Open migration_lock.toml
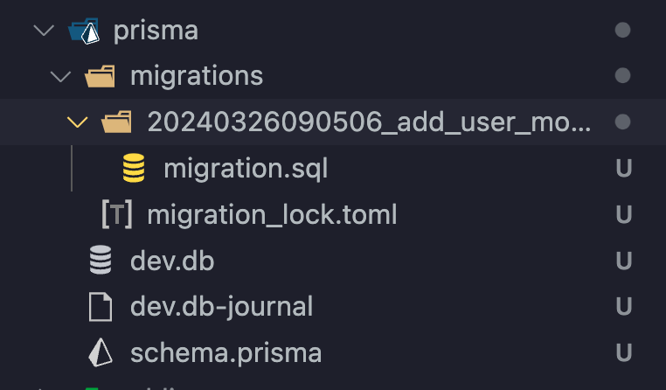Viewport: 666px width, 390px height. click(272, 214)
